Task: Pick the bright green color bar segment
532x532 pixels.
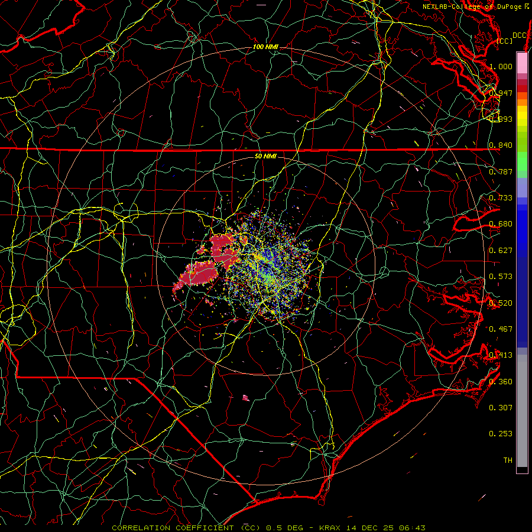Action: coord(522,161)
